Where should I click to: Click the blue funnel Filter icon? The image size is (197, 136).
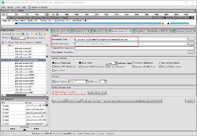point(3,38)
